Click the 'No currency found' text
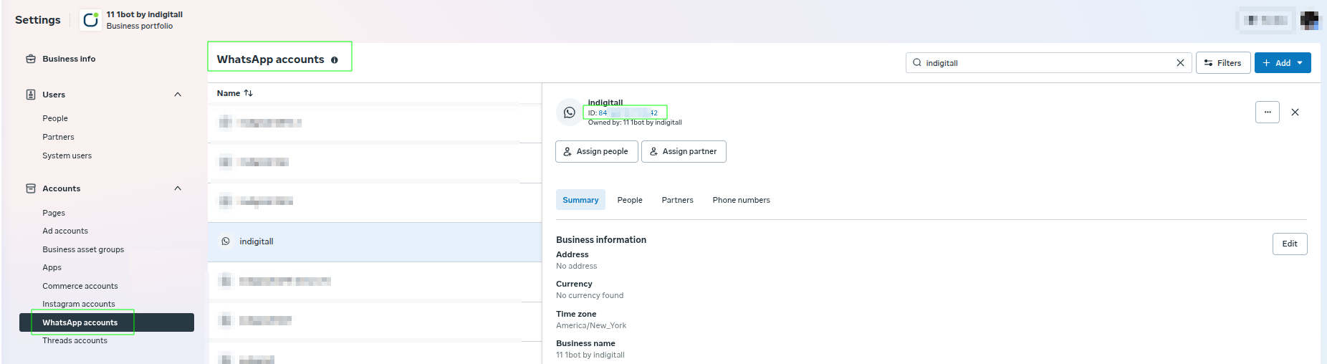Image resolution: width=1327 pixels, height=364 pixels. (x=590, y=295)
